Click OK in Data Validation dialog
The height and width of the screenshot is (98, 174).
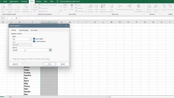point(49,64)
